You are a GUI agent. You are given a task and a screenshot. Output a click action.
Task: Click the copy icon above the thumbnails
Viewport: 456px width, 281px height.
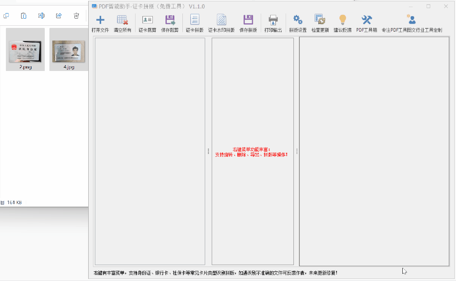coord(6,15)
